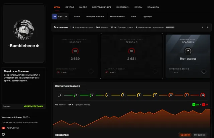Switch to the ДРУЗЬЯ tab
The image size is (214, 138).
[70, 7]
